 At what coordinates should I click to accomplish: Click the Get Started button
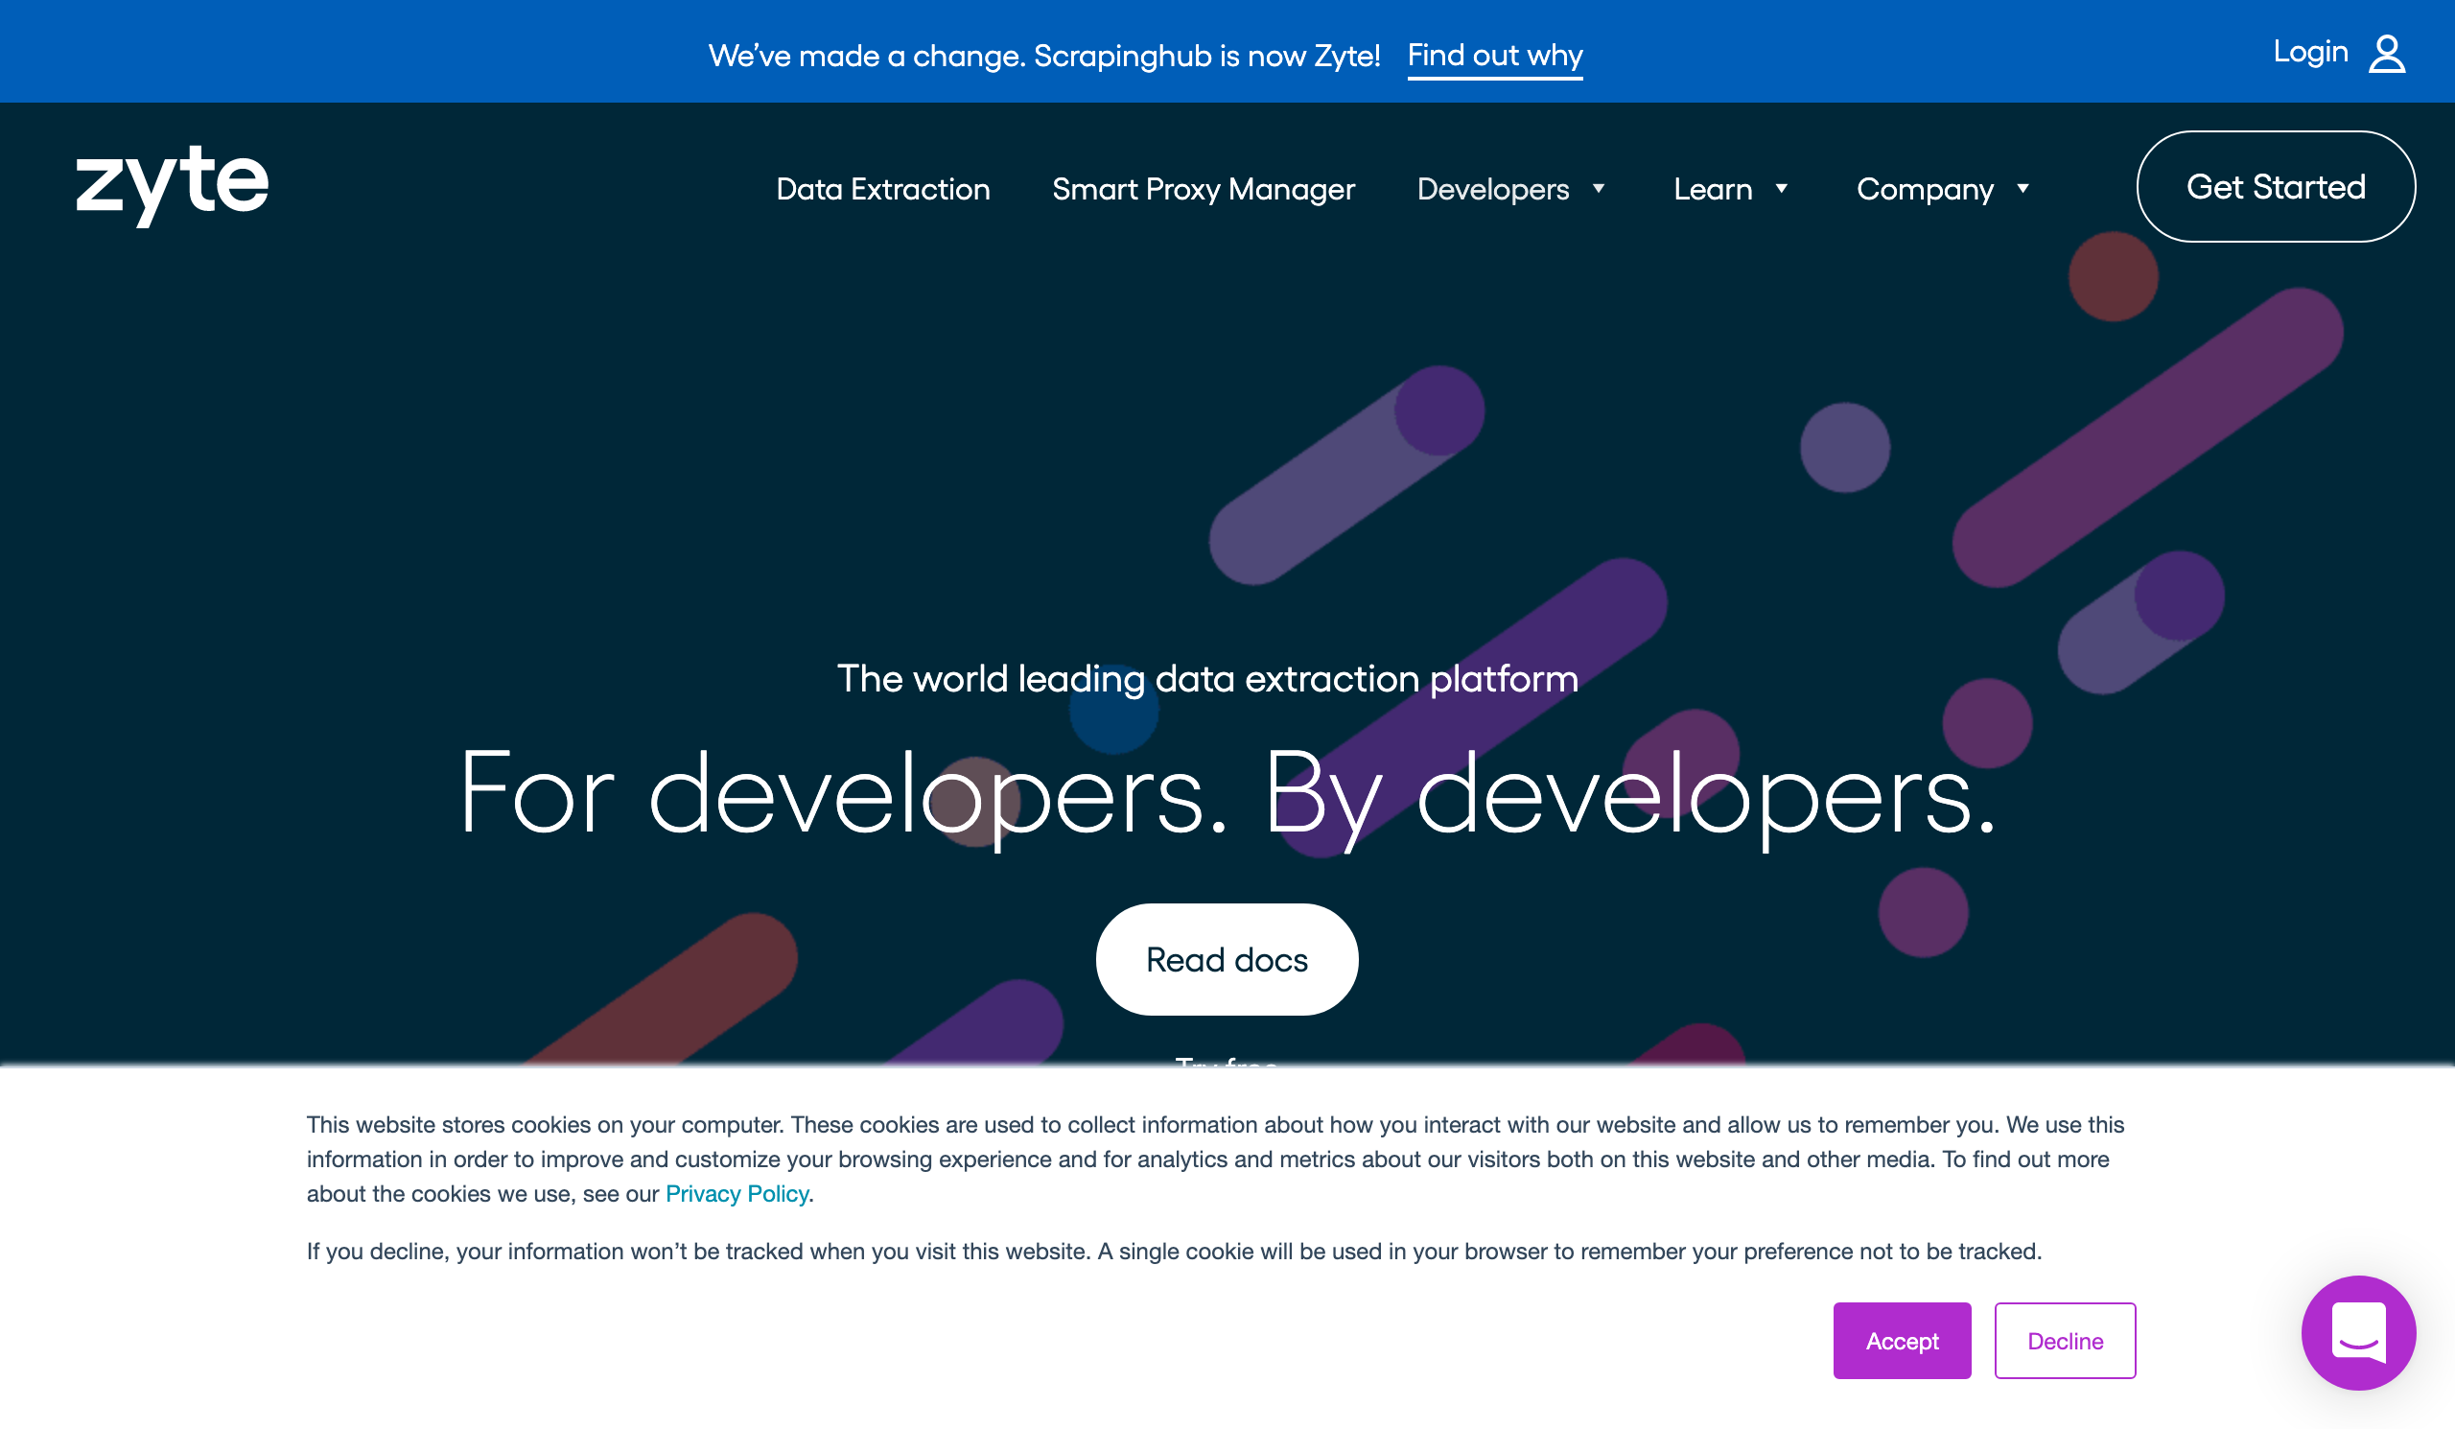(x=2276, y=186)
